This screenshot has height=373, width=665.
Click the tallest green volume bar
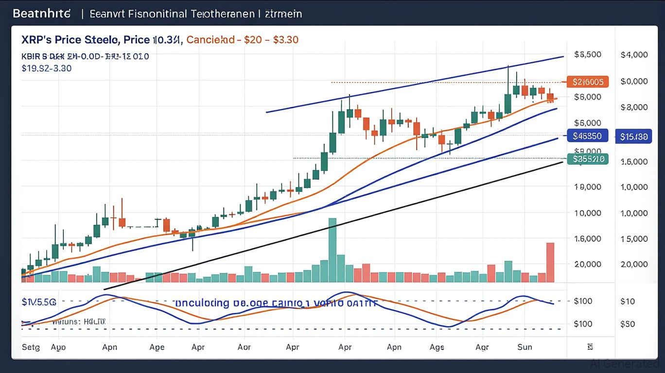332,250
